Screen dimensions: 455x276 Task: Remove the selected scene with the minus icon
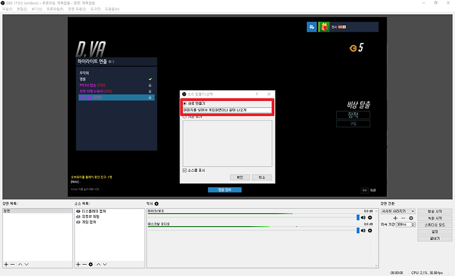click(x=13, y=264)
